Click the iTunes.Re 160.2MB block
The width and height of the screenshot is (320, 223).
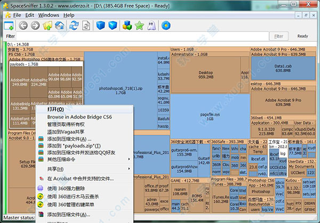pyautogui.click(x=220, y=200)
